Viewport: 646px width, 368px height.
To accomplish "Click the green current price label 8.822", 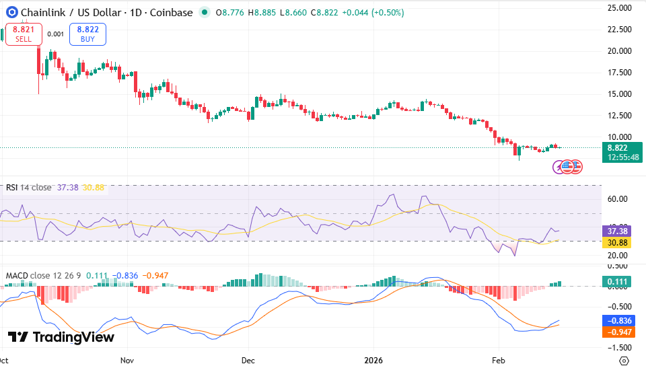I will (617, 148).
